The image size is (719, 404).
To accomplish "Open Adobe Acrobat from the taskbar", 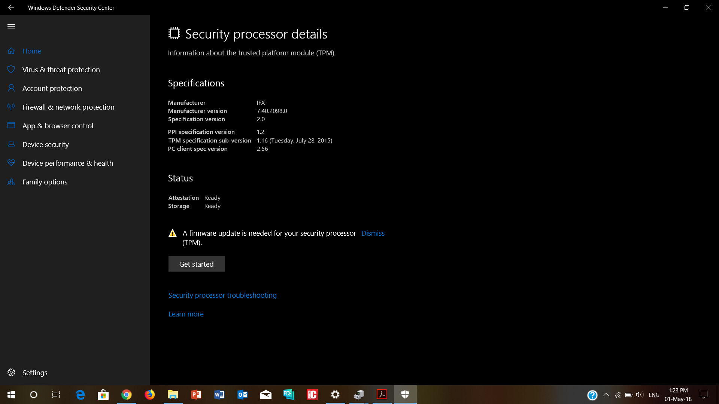I will (x=382, y=395).
